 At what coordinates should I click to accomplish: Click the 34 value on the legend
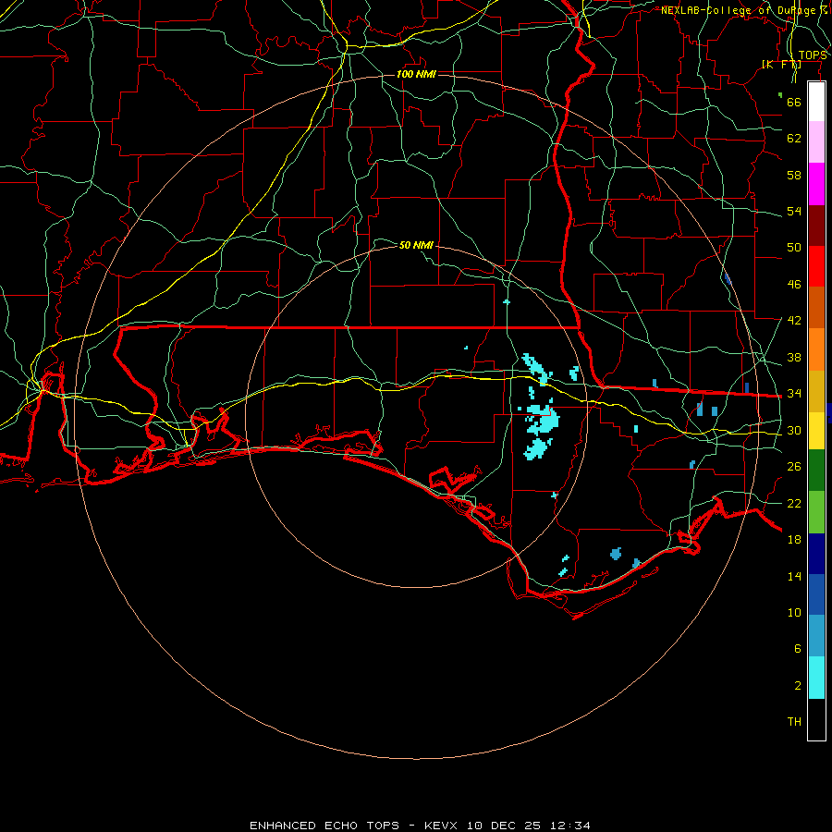coord(794,394)
